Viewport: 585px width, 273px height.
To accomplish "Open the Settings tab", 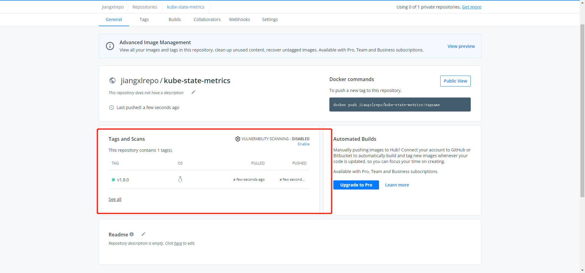I will coord(270,19).
